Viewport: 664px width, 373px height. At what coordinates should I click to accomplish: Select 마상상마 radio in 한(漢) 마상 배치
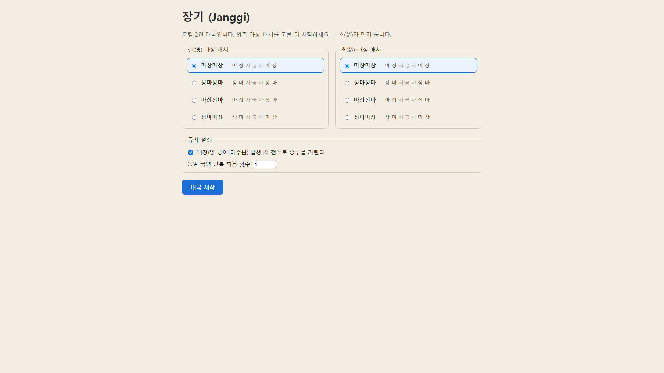click(x=194, y=100)
